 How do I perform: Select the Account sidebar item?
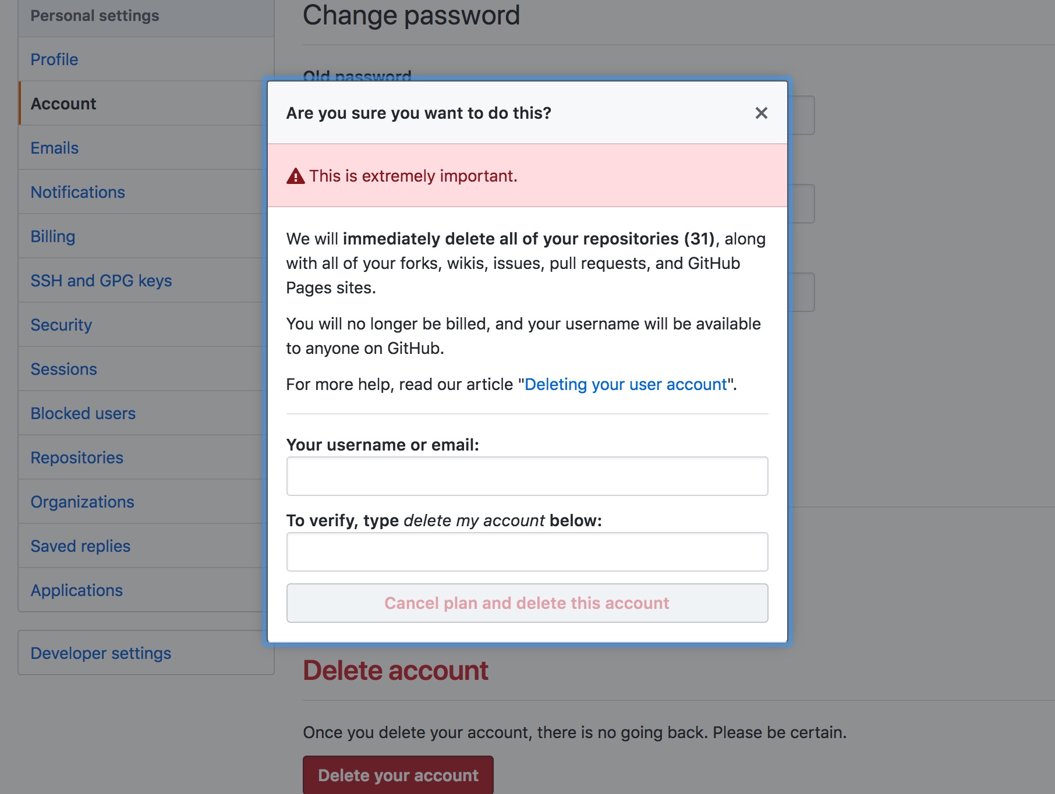click(x=63, y=104)
